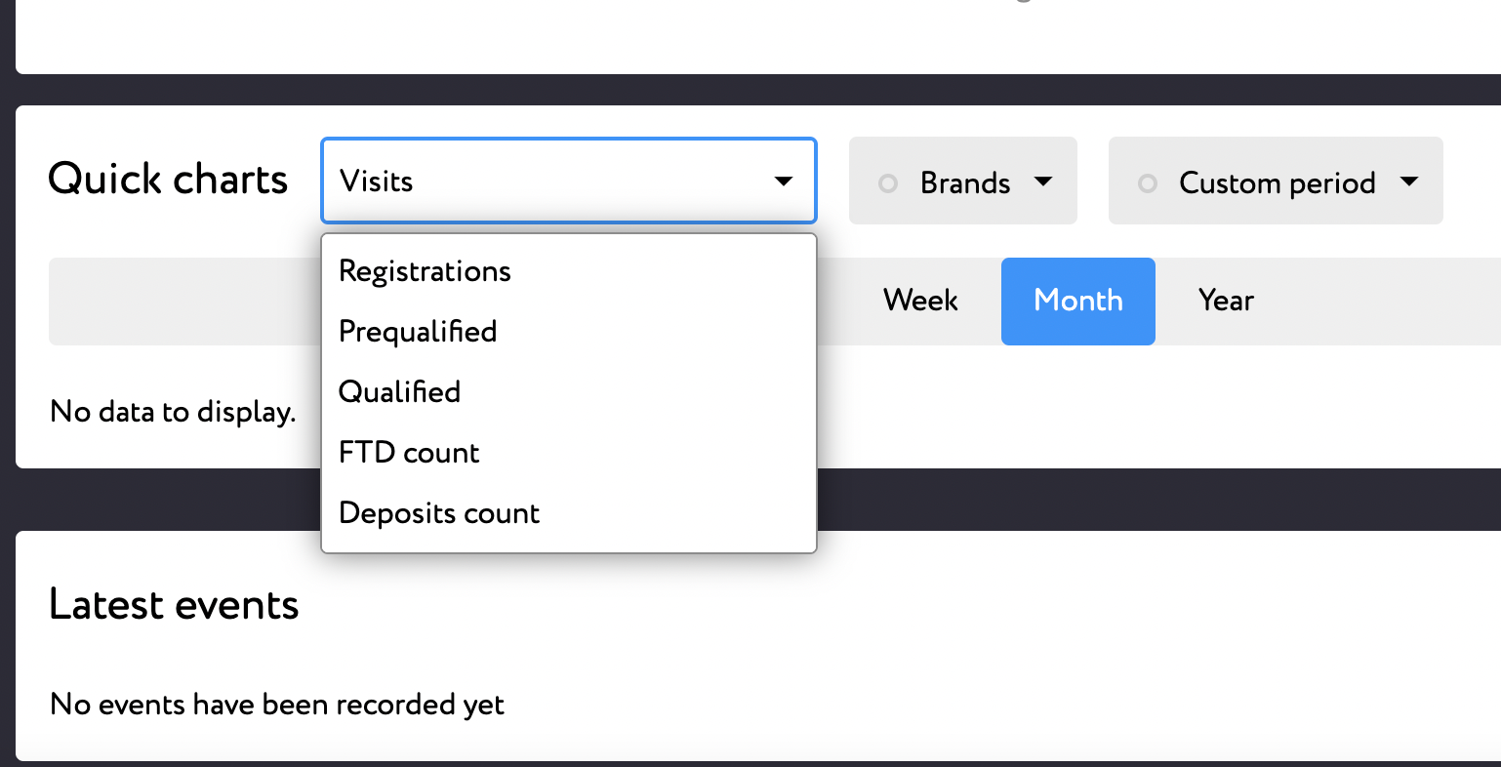
Task: Select the Month period tab
Action: point(1077,301)
